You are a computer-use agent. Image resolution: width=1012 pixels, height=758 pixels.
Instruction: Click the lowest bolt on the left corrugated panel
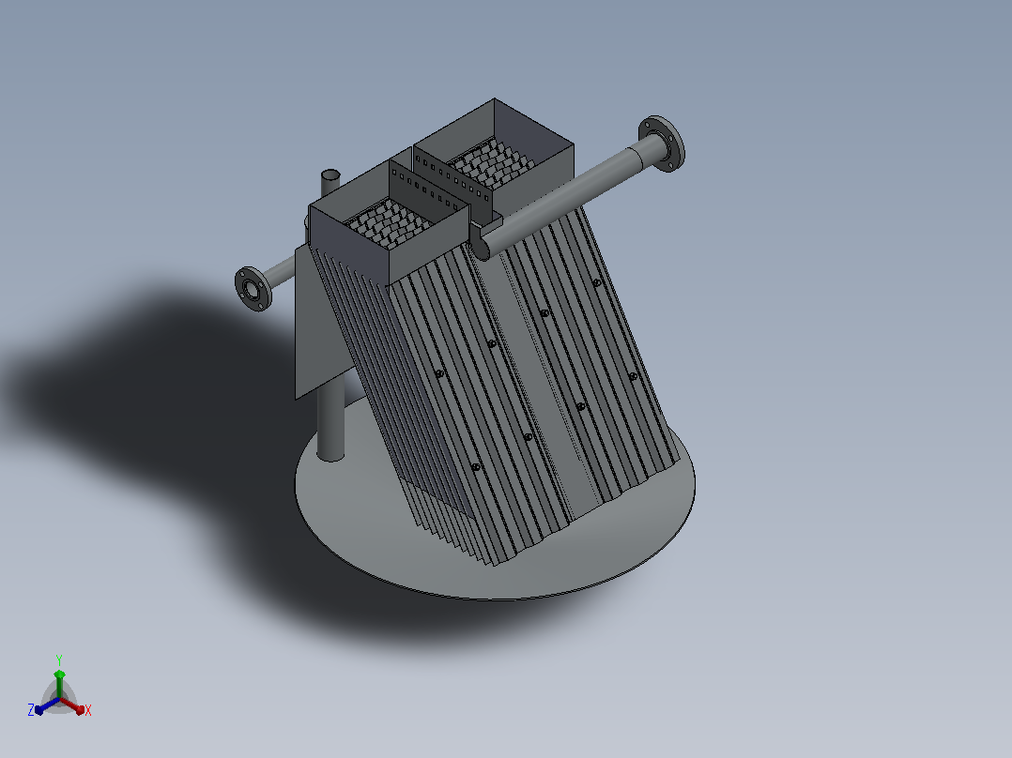[476, 466]
